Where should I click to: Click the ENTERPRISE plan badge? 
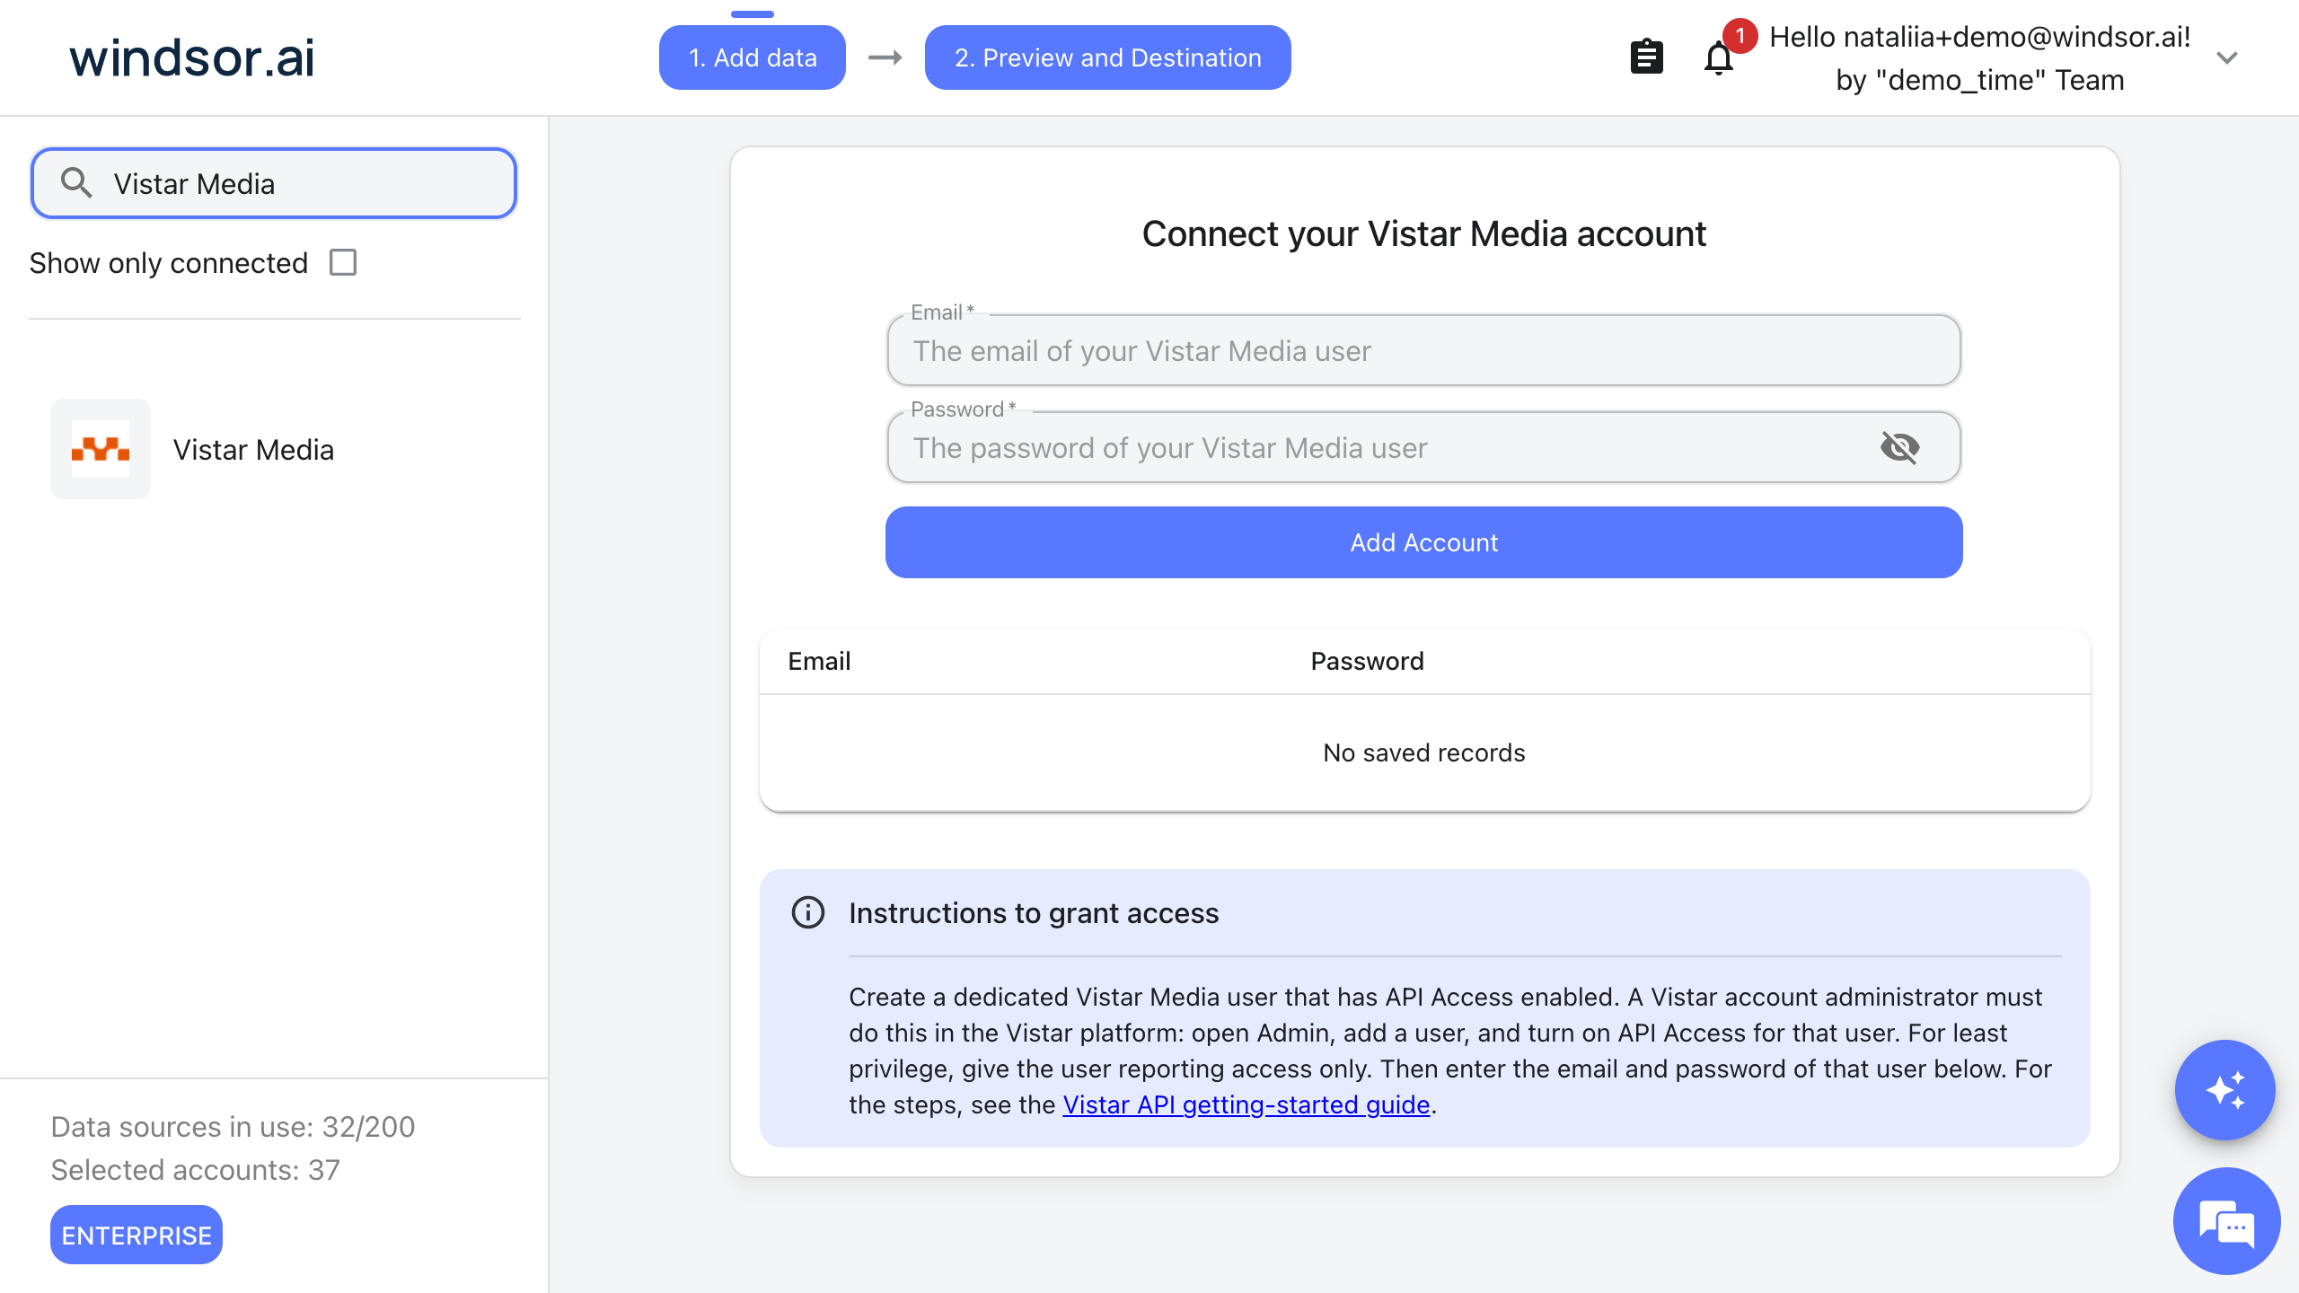click(137, 1236)
